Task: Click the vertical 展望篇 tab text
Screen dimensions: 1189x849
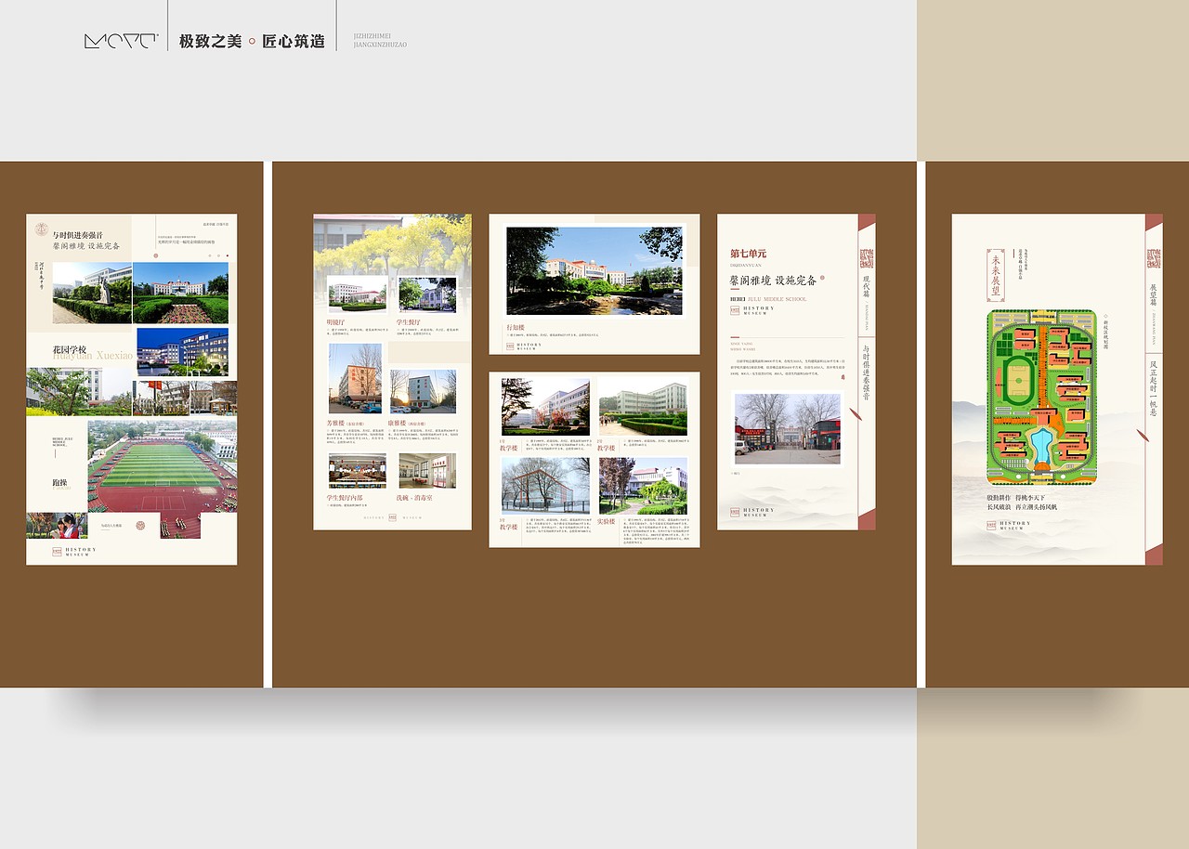Action: 1154,295
